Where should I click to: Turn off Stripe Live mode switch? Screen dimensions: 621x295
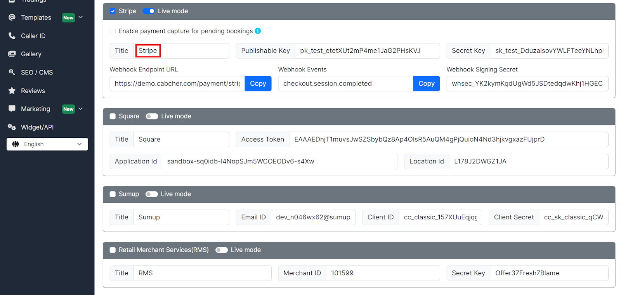pyautogui.click(x=149, y=11)
